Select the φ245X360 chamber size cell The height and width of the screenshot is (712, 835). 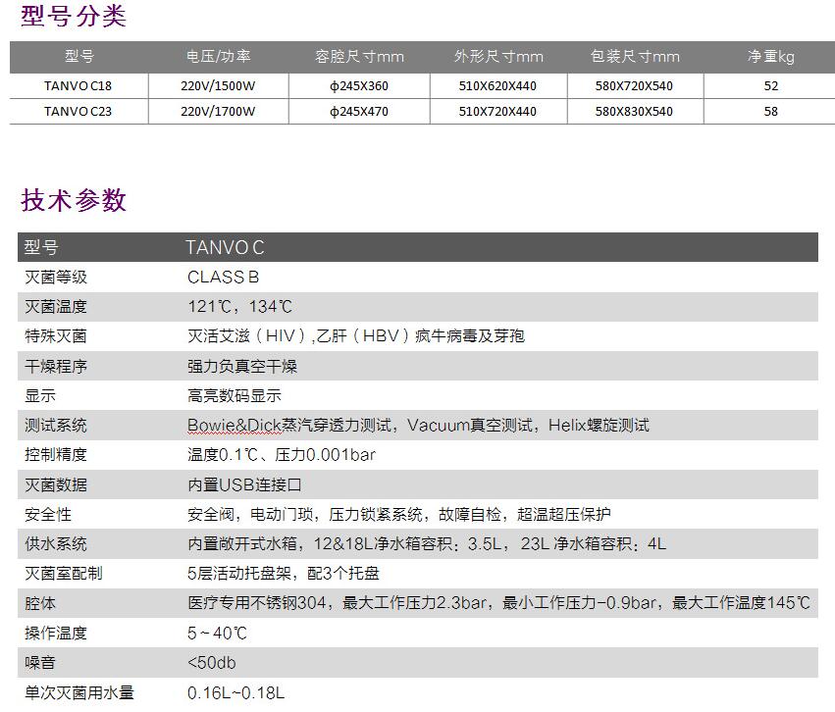pos(359,85)
